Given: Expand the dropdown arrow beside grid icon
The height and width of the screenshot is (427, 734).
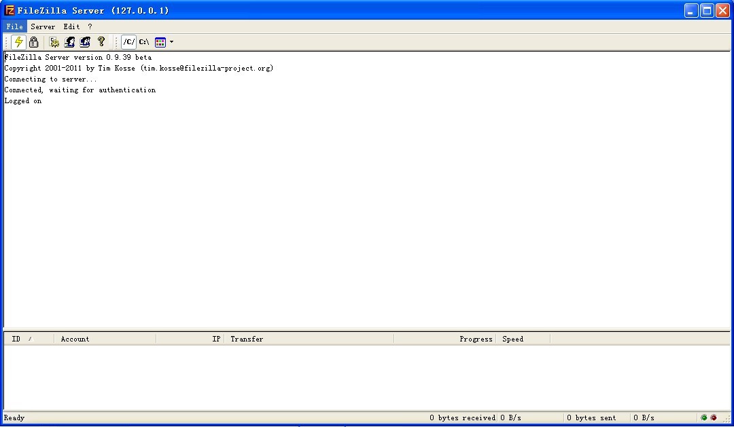Looking at the screenshot, I should 171,42.
